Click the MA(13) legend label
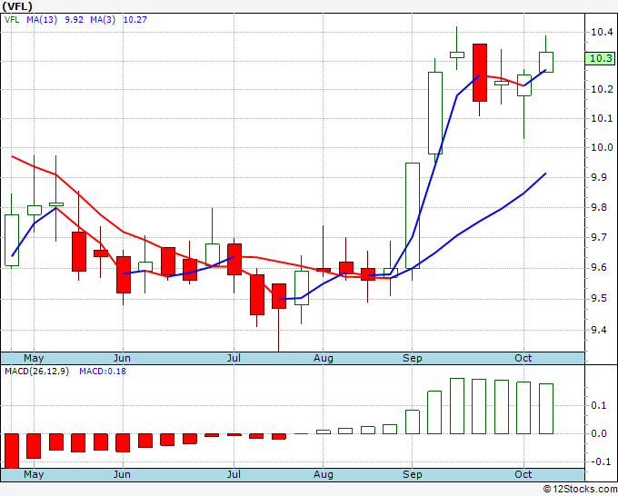This screenshot has width=618, height=496. pyautogui.click(x=42, y=19)
